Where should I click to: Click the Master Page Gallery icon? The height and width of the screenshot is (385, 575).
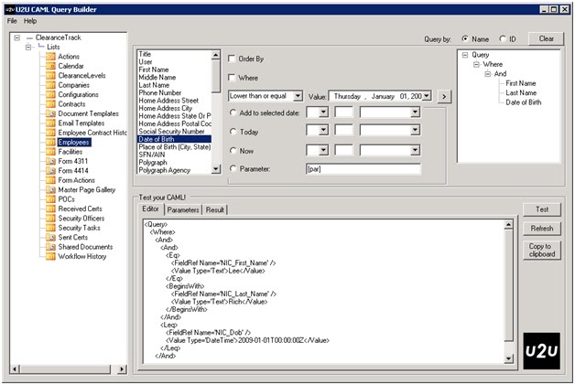point(50,189)
